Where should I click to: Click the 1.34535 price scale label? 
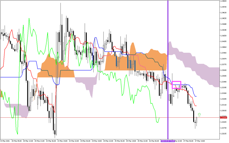pyautogui.click(x=223, y=18)
